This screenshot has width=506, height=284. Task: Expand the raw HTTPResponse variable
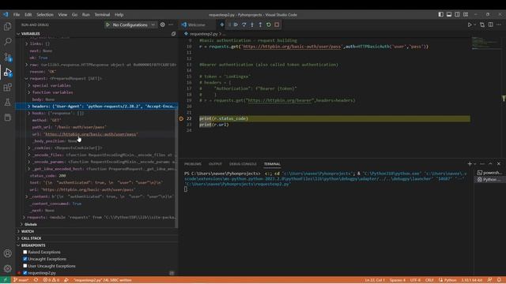coord(26,65)
